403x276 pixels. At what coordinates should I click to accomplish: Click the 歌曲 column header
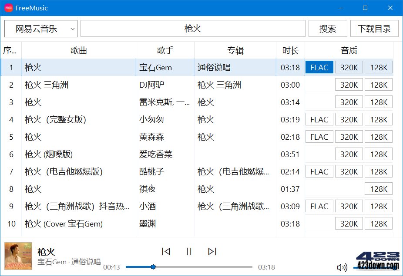click(x=79, y=50)
